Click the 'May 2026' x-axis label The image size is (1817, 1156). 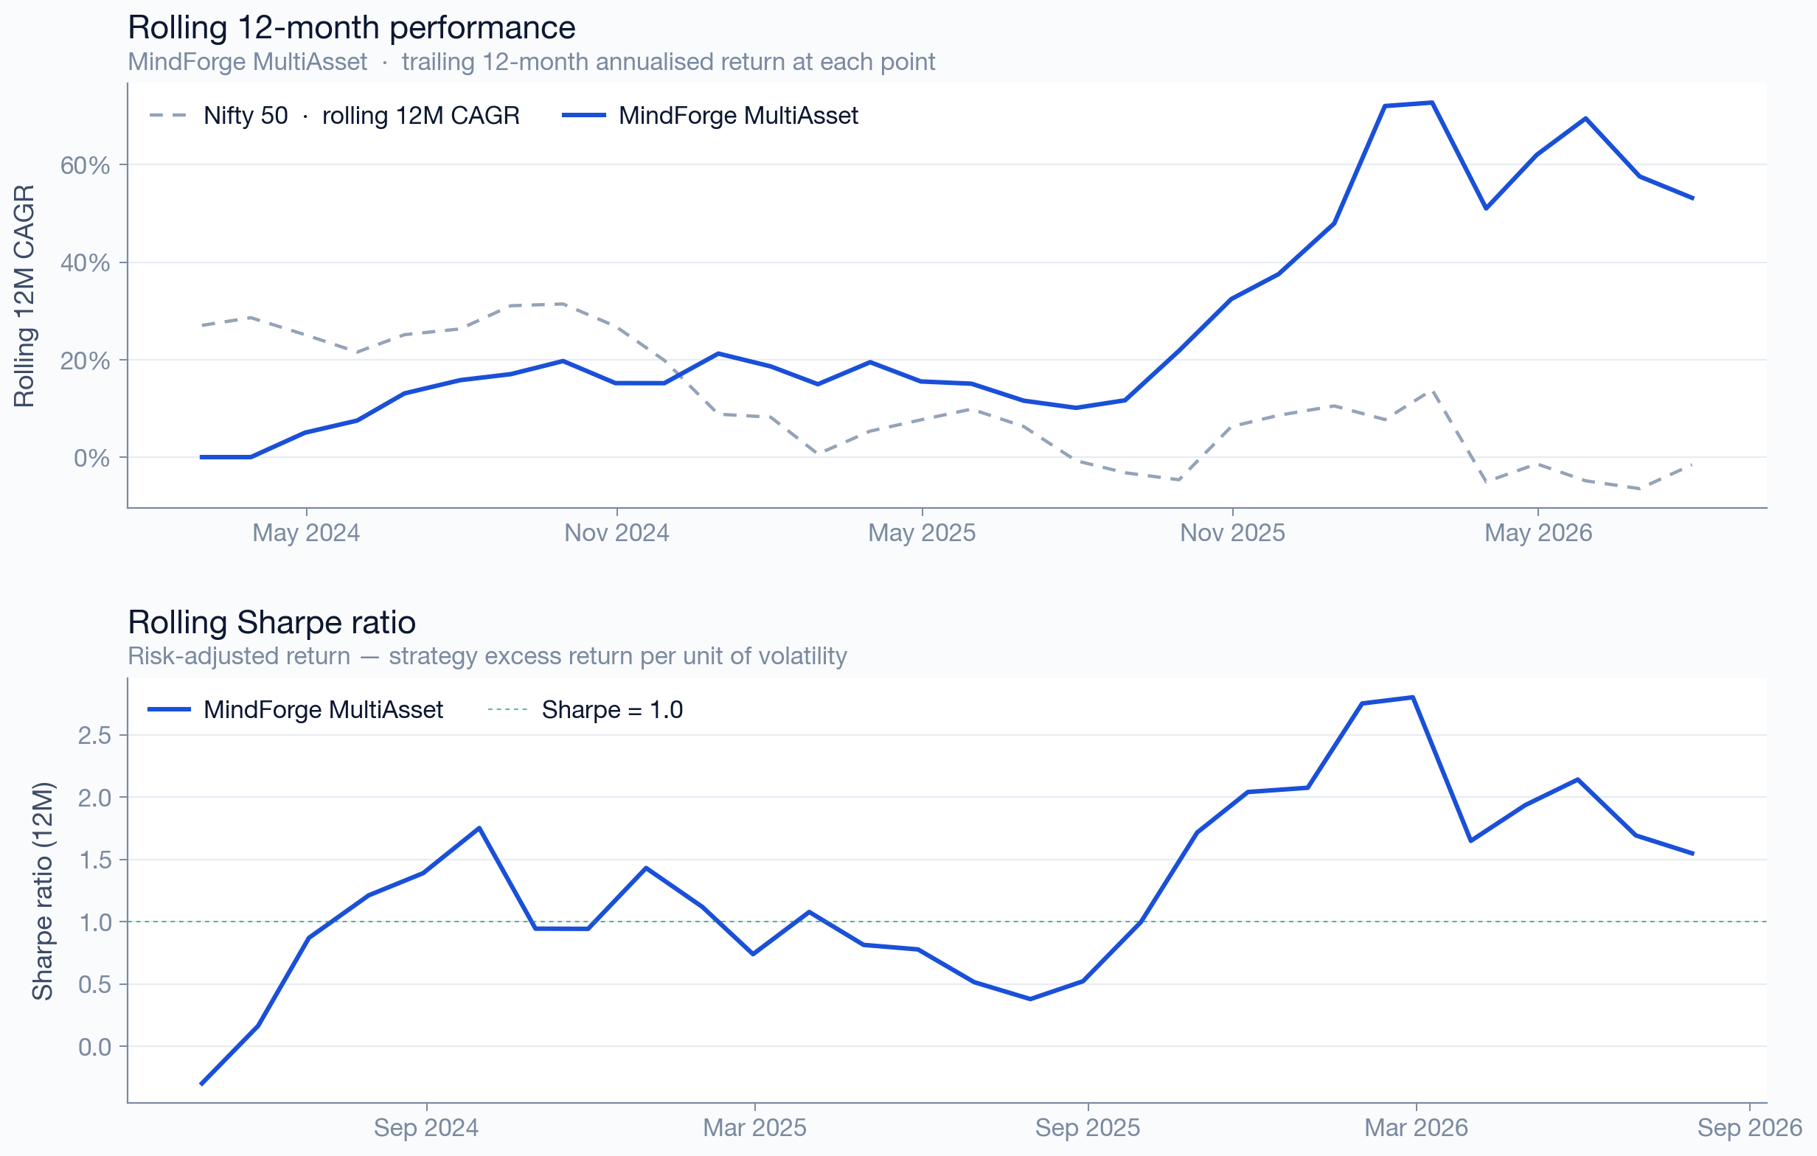(x=1538, y=533)
